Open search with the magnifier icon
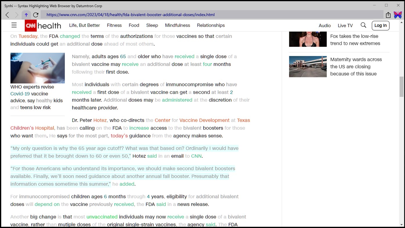Image resolution: width=405 pixels, height=228 pixels. pyautogui.click(x=363, y=25)
